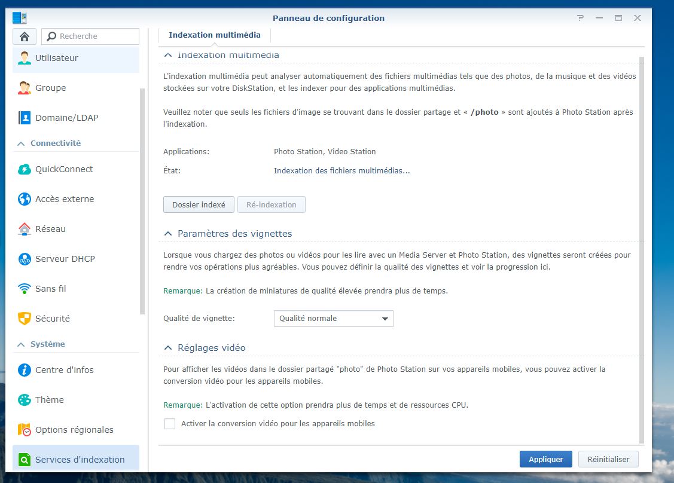Select QuickConnect menu label
Viewport: 674px width, 483px height.
tap(64, 169)
